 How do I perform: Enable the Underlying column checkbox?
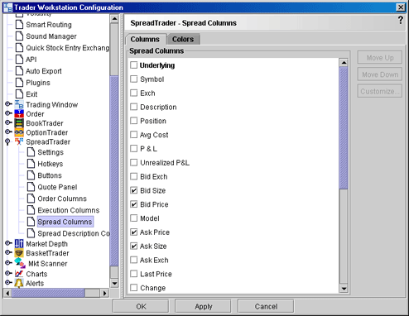134,65
